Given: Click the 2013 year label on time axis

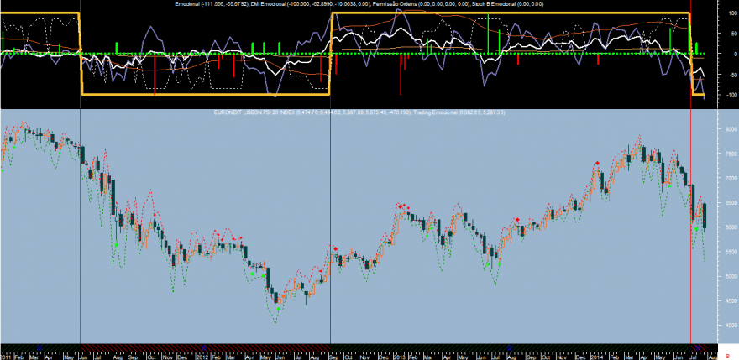Looking at the screenshot, I should (400, 357).
